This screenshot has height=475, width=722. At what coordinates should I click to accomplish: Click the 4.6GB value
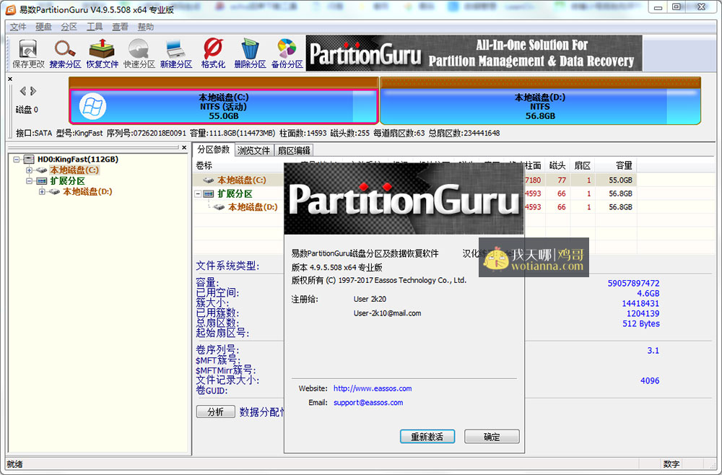(x=648, y=293)
